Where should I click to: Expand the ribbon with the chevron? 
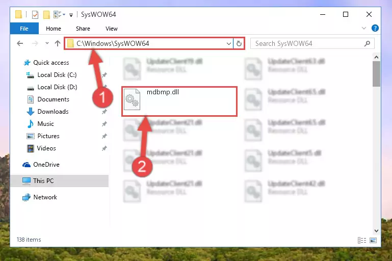click(364, 28)
